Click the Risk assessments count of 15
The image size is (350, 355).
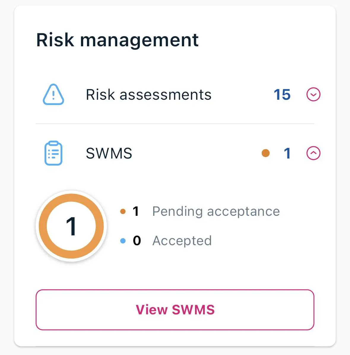[282, 95]
